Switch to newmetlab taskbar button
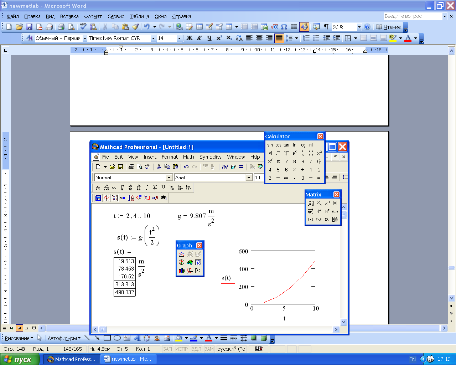 pyautogui.click(x=128, y=359)
